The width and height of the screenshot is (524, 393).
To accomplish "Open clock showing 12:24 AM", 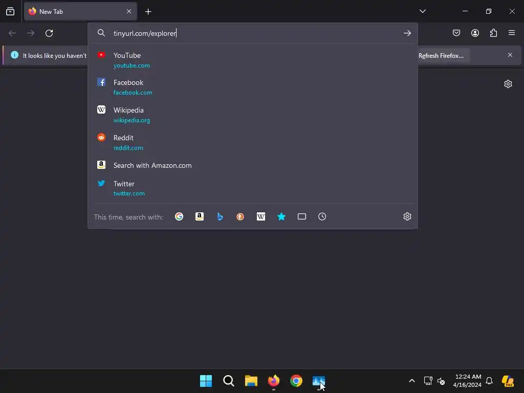I will (x=468, y=381).
